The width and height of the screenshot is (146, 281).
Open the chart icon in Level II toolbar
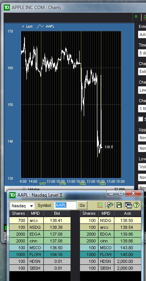[100, 205]
